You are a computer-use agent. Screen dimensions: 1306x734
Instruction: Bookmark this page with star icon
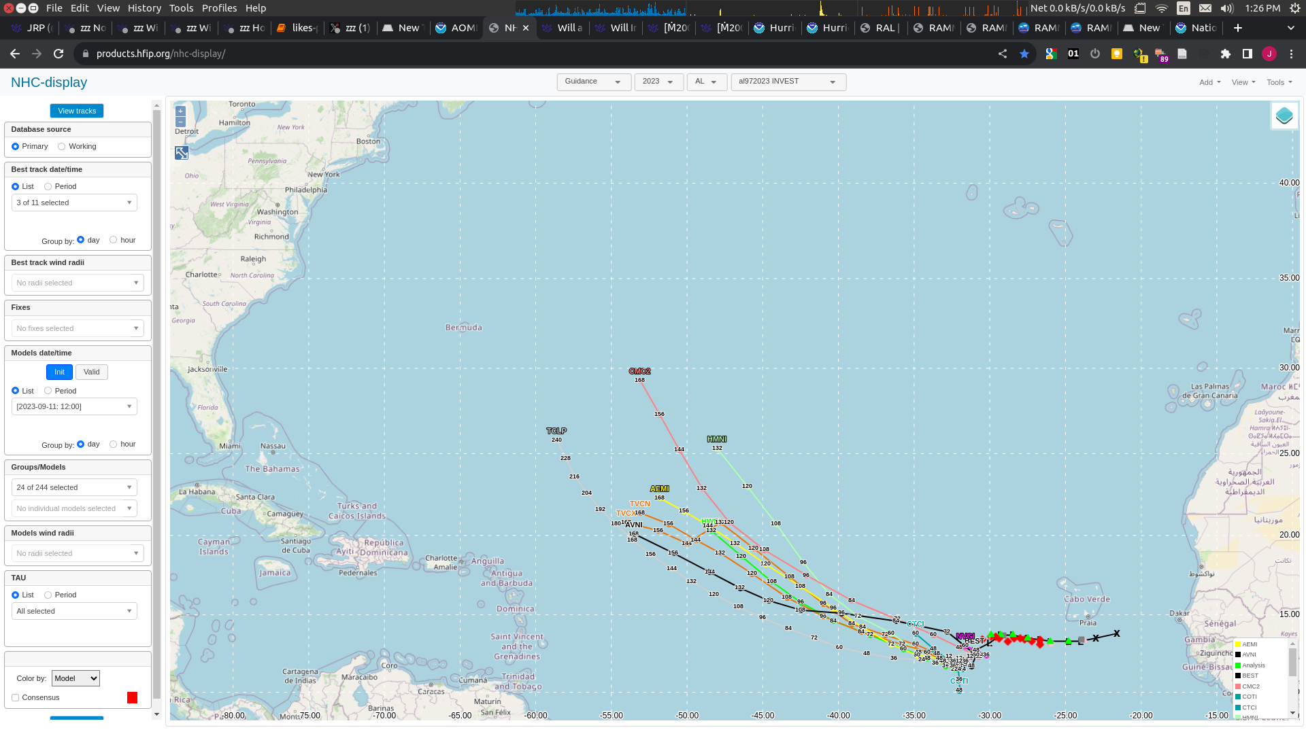(1024, 54)
